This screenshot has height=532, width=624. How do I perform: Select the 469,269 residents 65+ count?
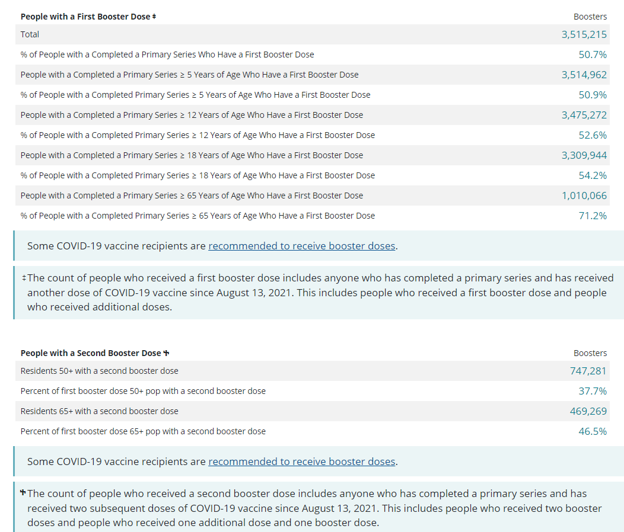coord(588,411)
